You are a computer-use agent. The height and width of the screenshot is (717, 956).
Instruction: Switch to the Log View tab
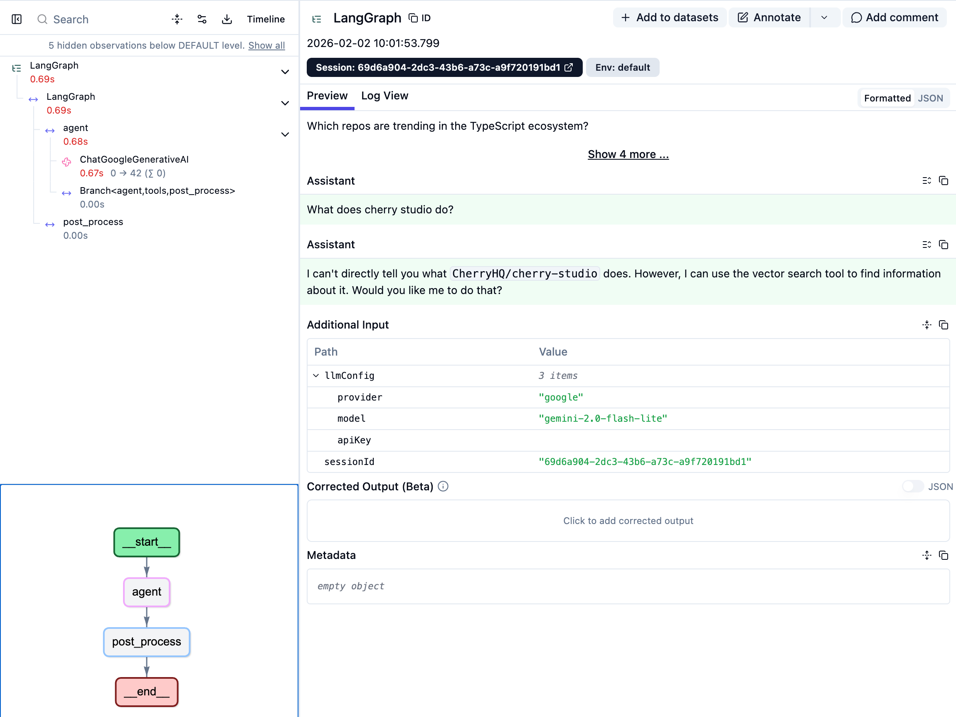(384, 96)
